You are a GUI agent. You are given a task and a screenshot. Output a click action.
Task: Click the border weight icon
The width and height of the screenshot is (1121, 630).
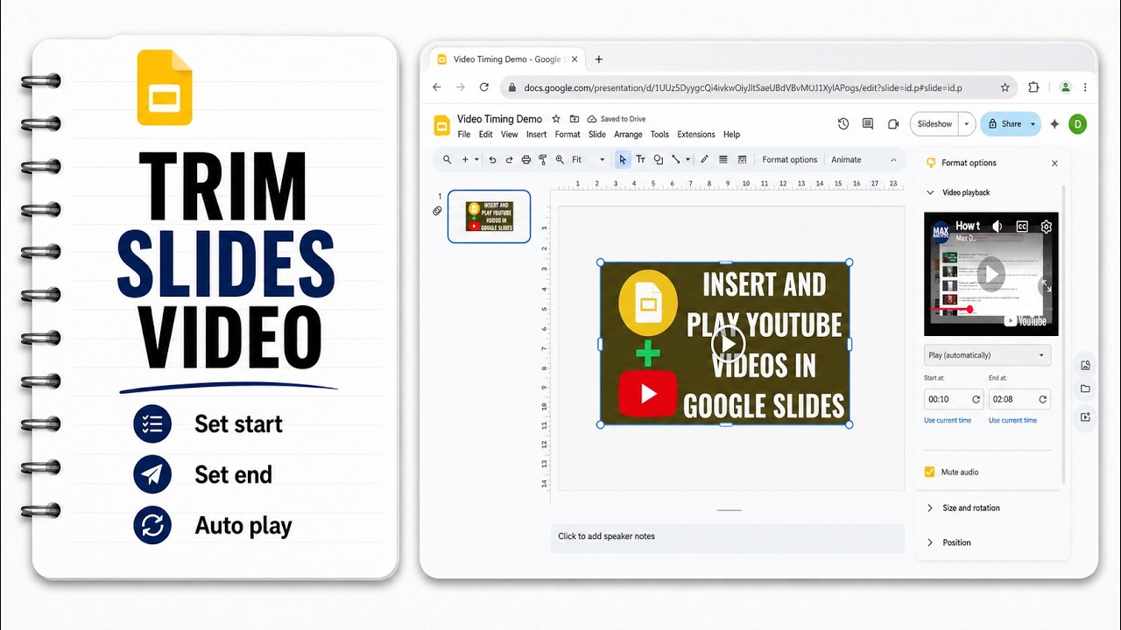(723, 159)
